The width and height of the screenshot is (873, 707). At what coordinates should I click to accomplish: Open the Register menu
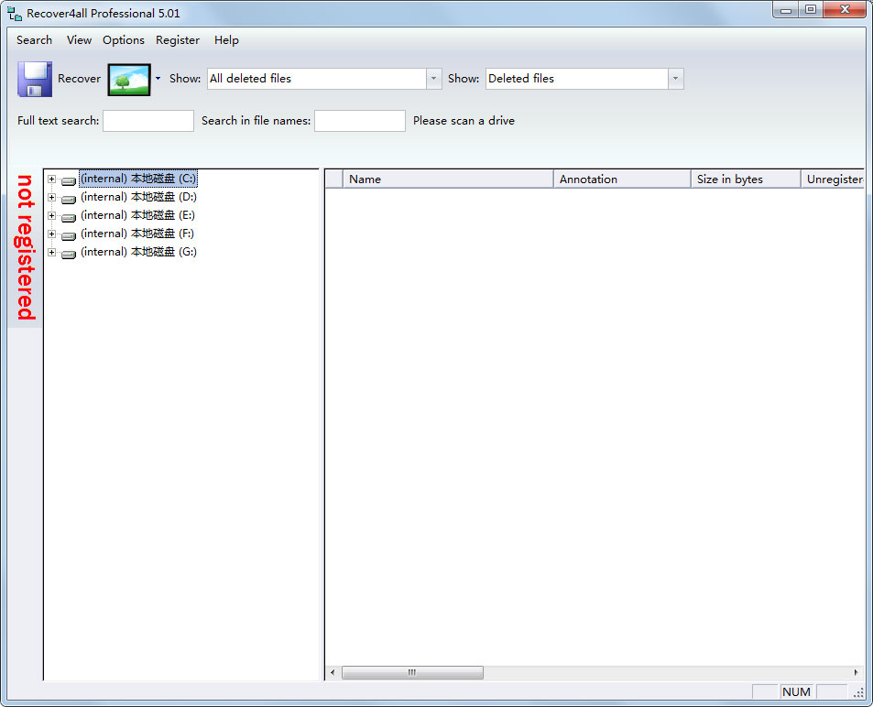(x=177, y=40)
